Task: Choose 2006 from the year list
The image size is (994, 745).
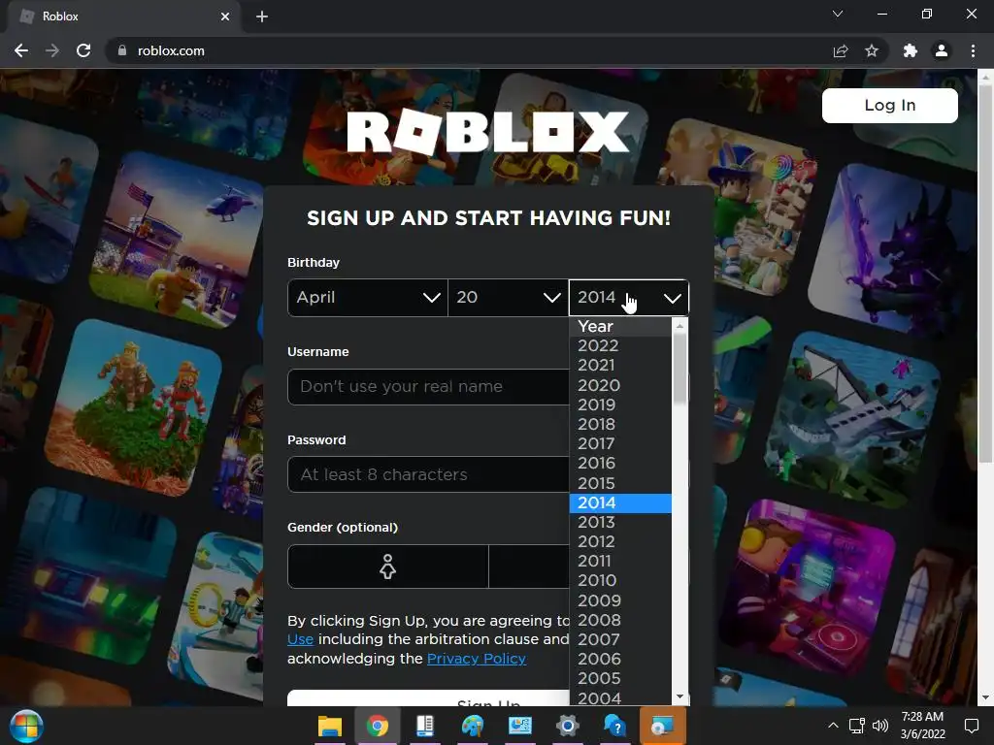Action: (620, 659)
